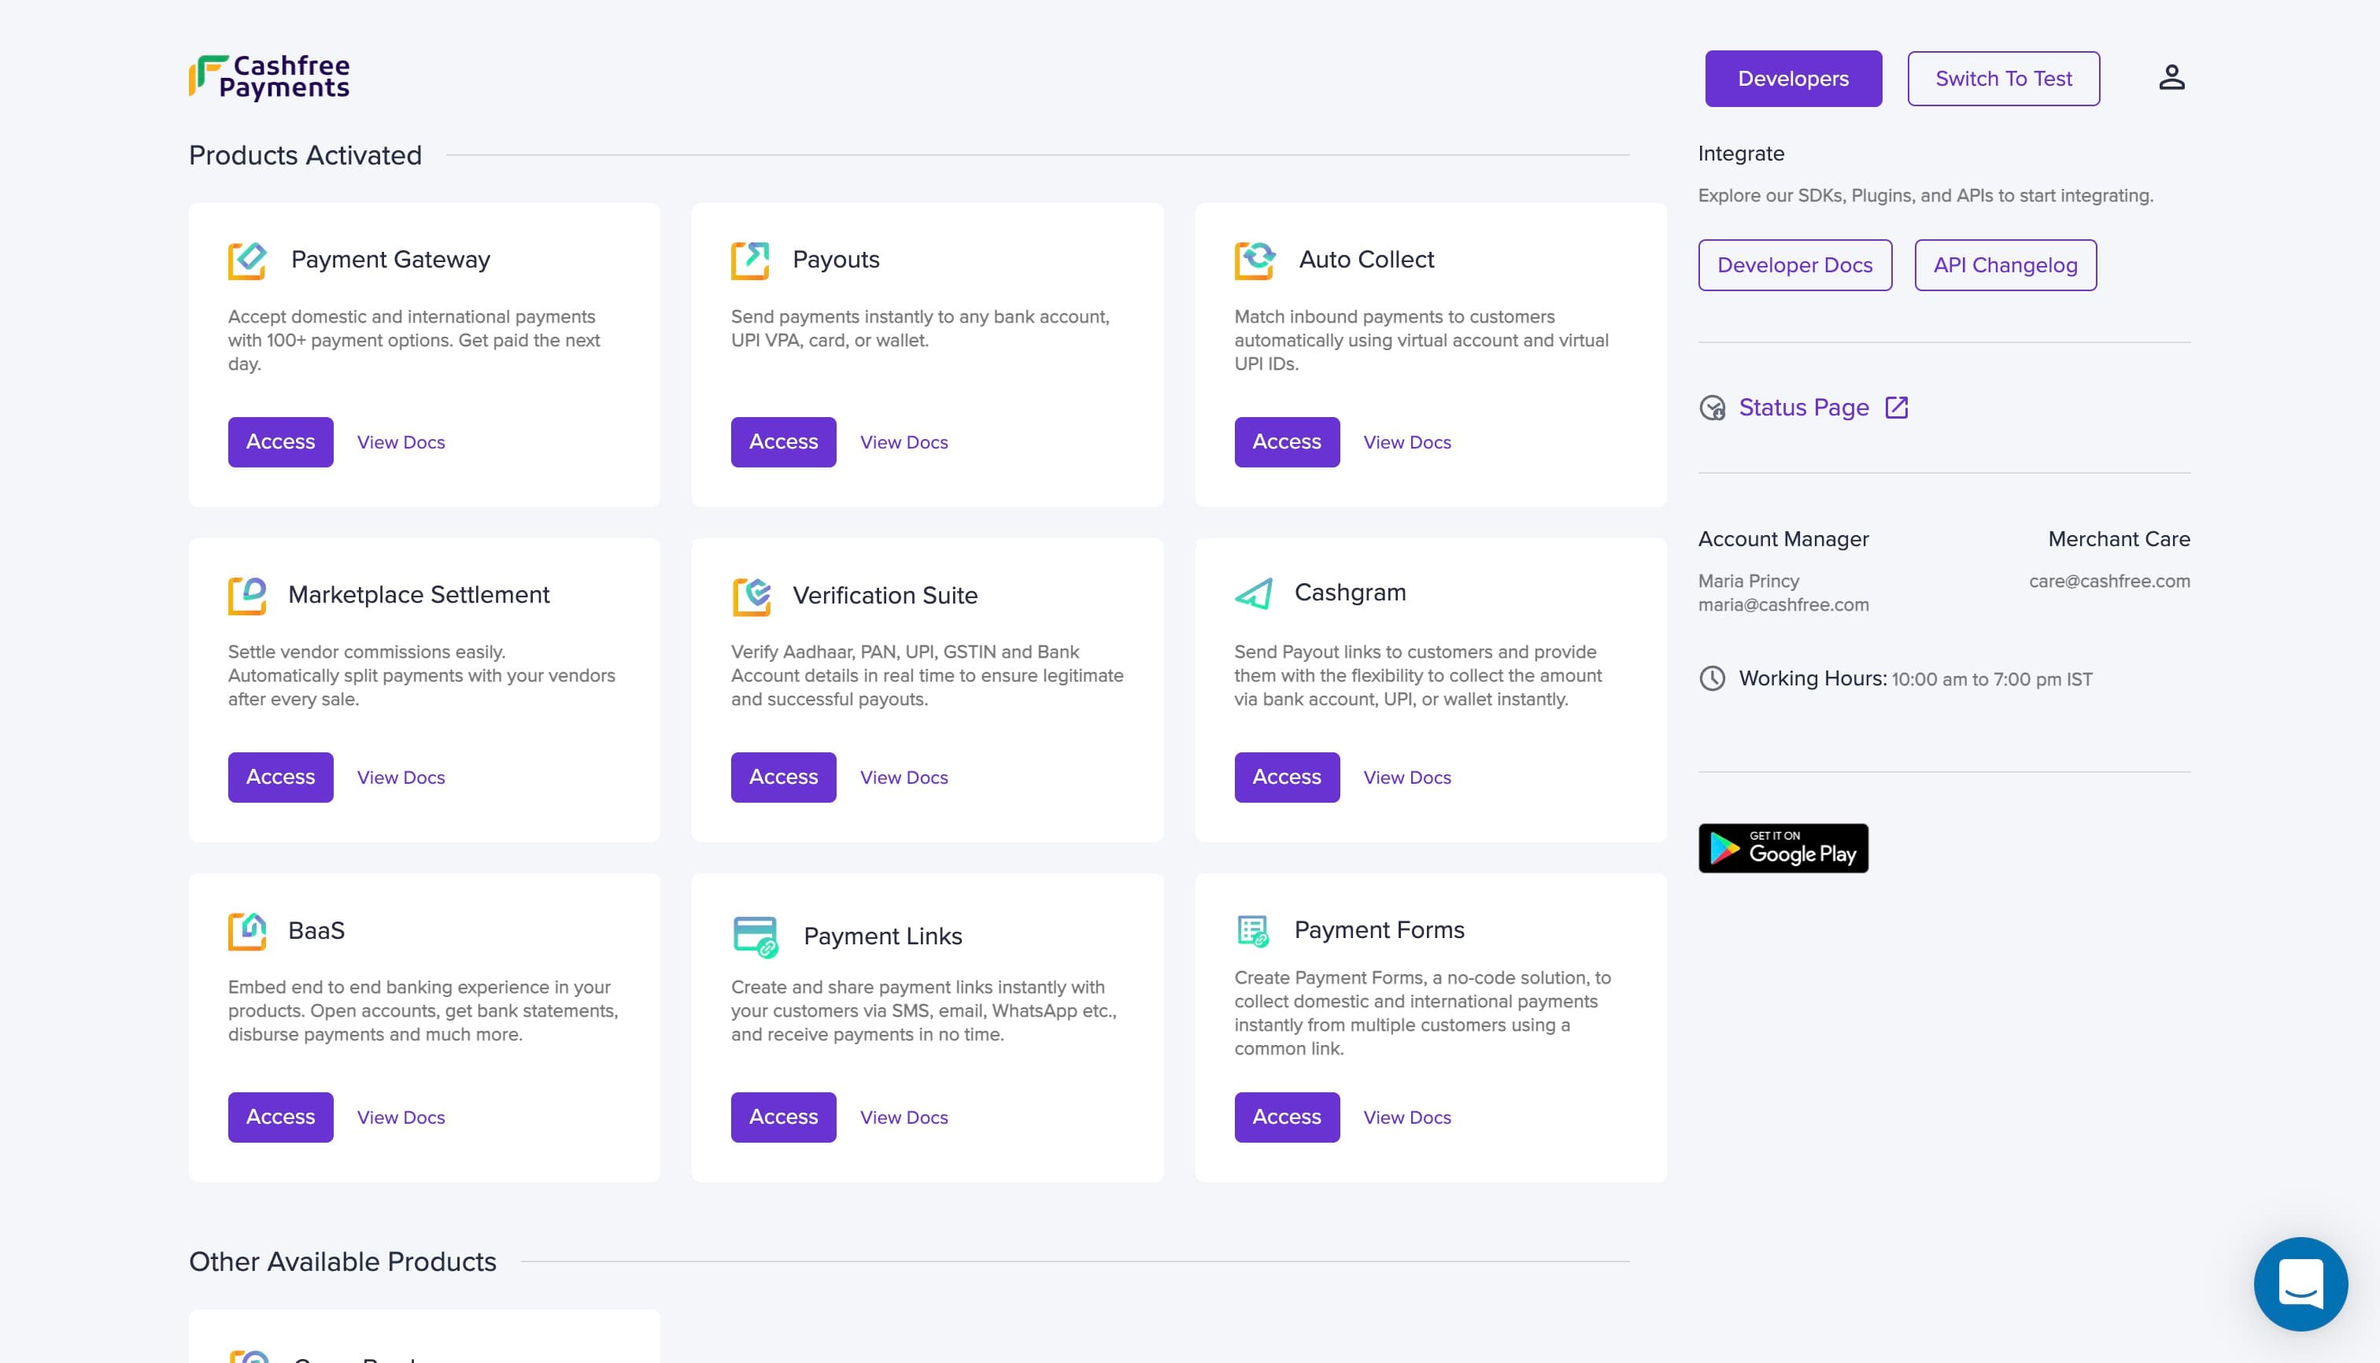Click the Cashgram paper plane icon
This screenshot has height=1363, width=2380.
coord(1254,593)
